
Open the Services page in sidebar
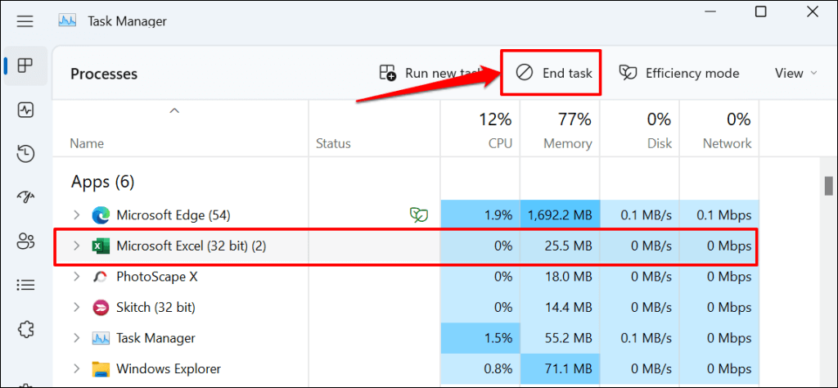click(25, 330)
